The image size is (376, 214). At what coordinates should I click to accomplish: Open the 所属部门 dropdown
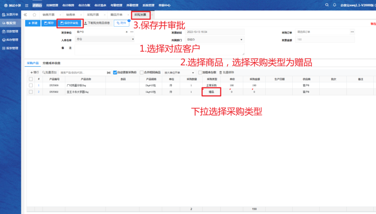[x=242, y=40]
